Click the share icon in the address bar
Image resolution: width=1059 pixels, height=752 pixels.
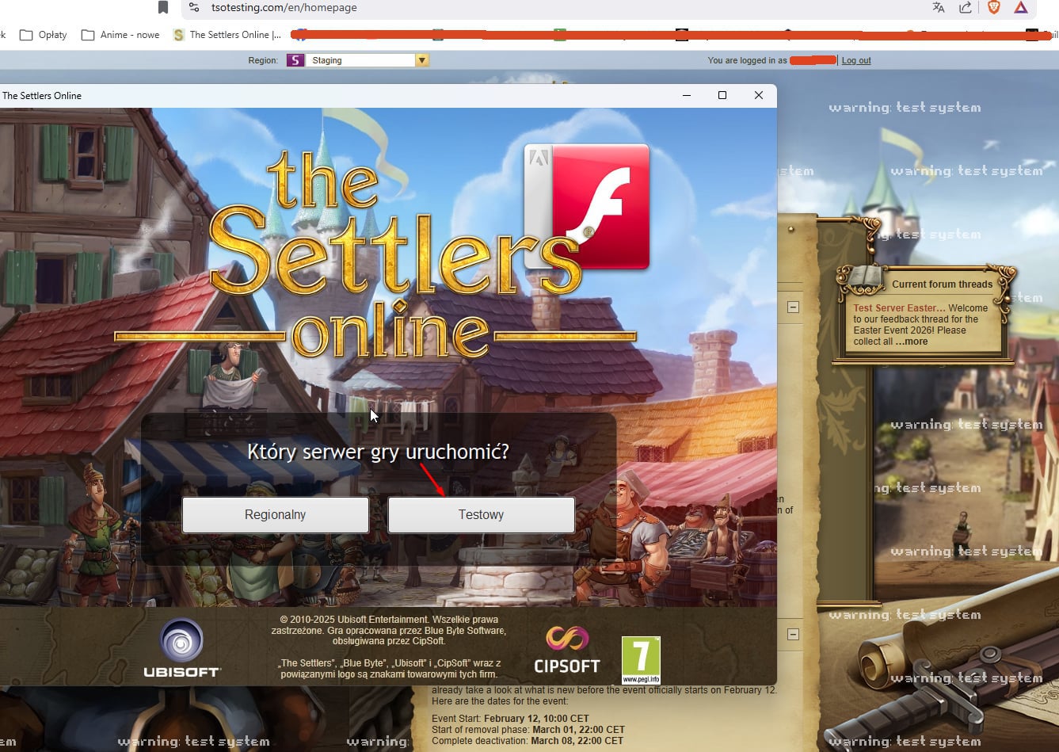pyautogui.click(x=966, y=8)
